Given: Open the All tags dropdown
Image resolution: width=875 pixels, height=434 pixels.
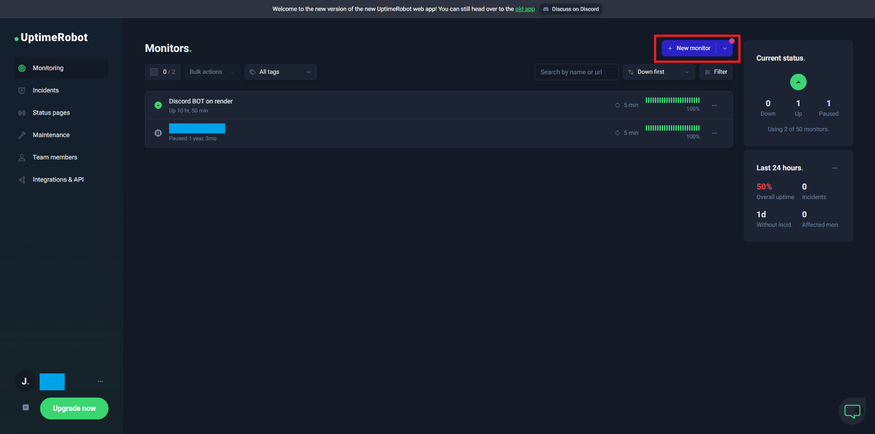Looking at the screenshot, I should 281,72.
